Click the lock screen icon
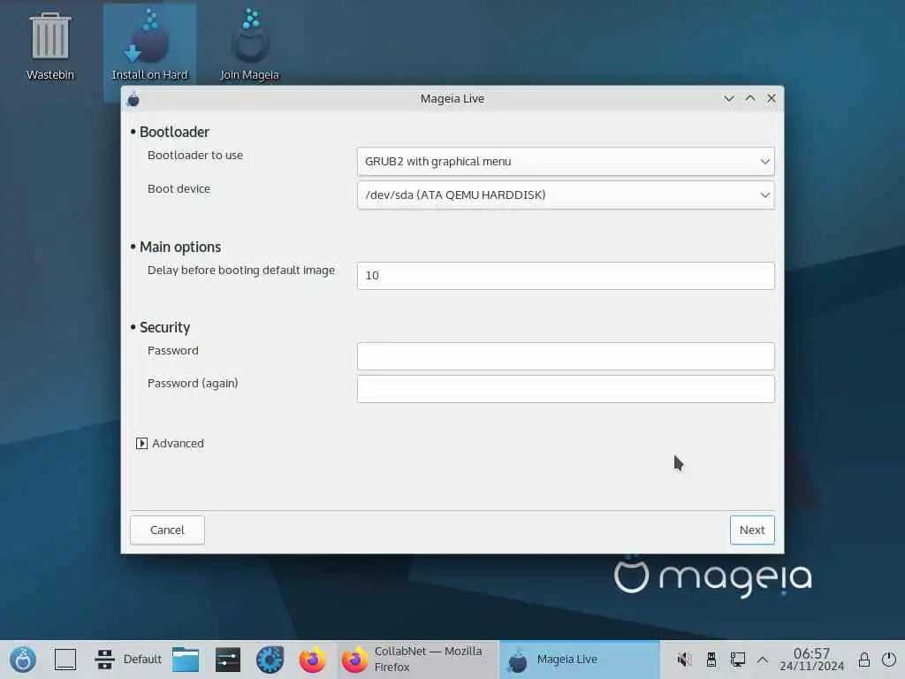This screenshot has height=679, width=905. point(864,660)
